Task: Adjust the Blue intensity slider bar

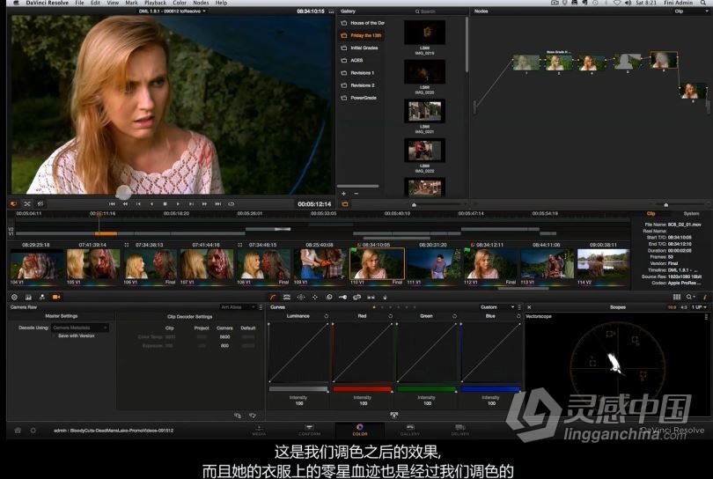Action: [490, 389]
